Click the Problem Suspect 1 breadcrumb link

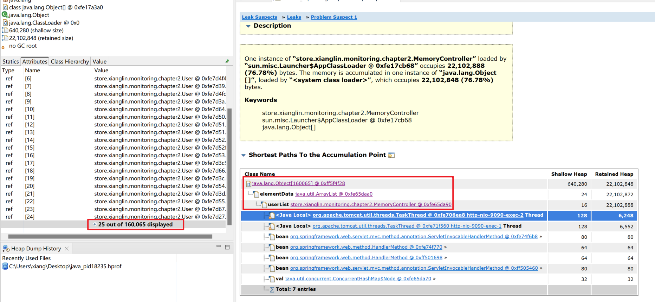tap(334, 17)
